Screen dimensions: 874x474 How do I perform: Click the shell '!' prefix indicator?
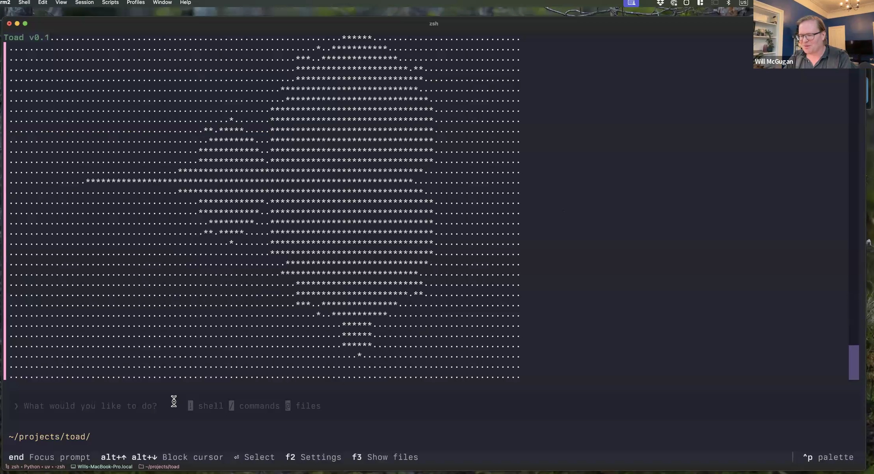[x=190, y=406]
